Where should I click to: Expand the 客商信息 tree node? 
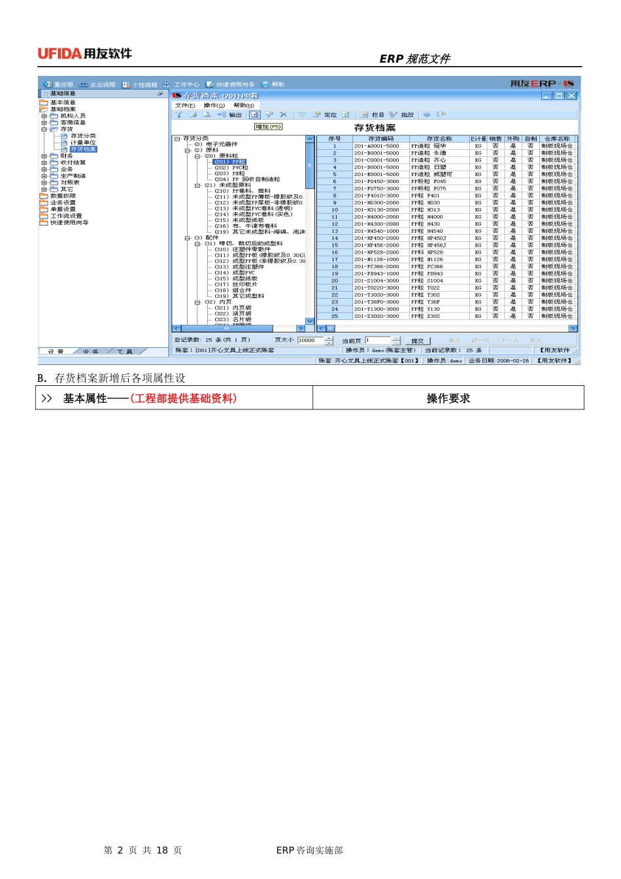coord(44,122)
